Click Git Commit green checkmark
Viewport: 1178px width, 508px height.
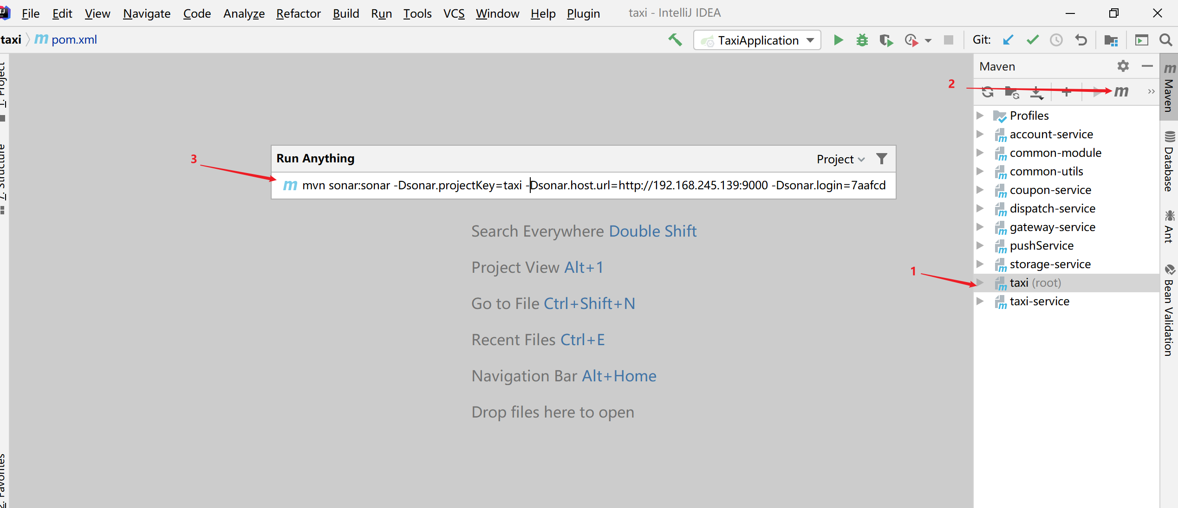pos(1032,40)
